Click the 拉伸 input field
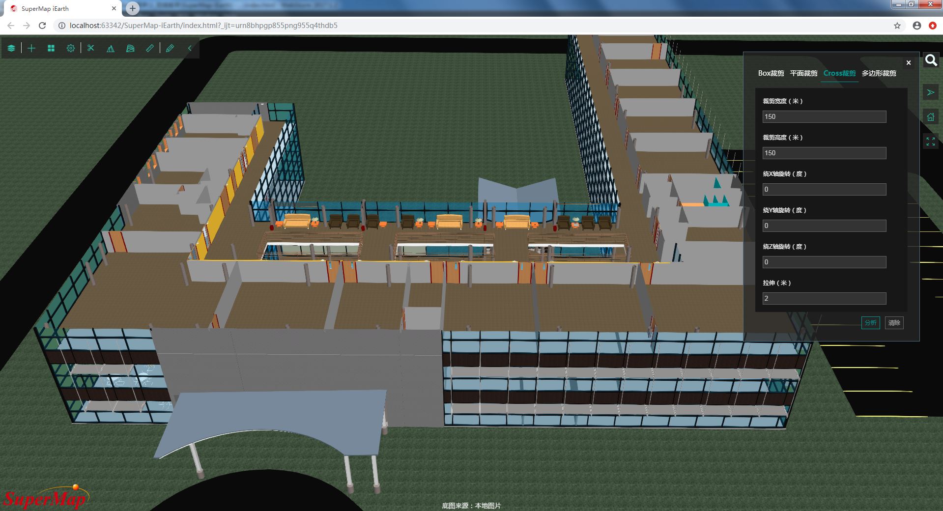943x511 pixels. [824, 298]
